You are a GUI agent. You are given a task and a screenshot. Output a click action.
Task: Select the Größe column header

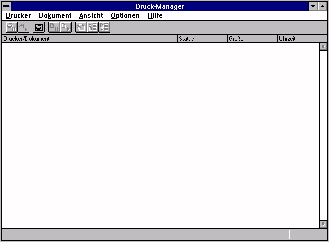(x=252, y=38)
